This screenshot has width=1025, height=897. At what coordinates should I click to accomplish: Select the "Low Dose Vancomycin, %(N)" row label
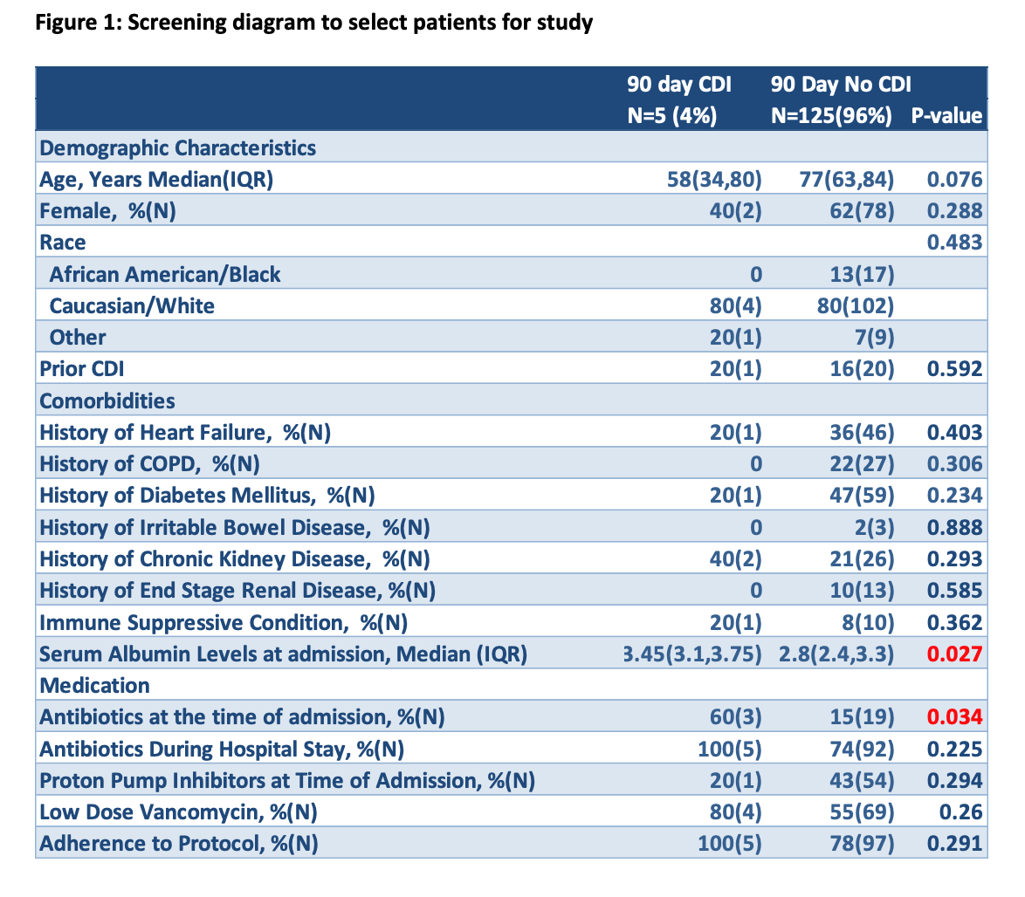click(178, 812)
